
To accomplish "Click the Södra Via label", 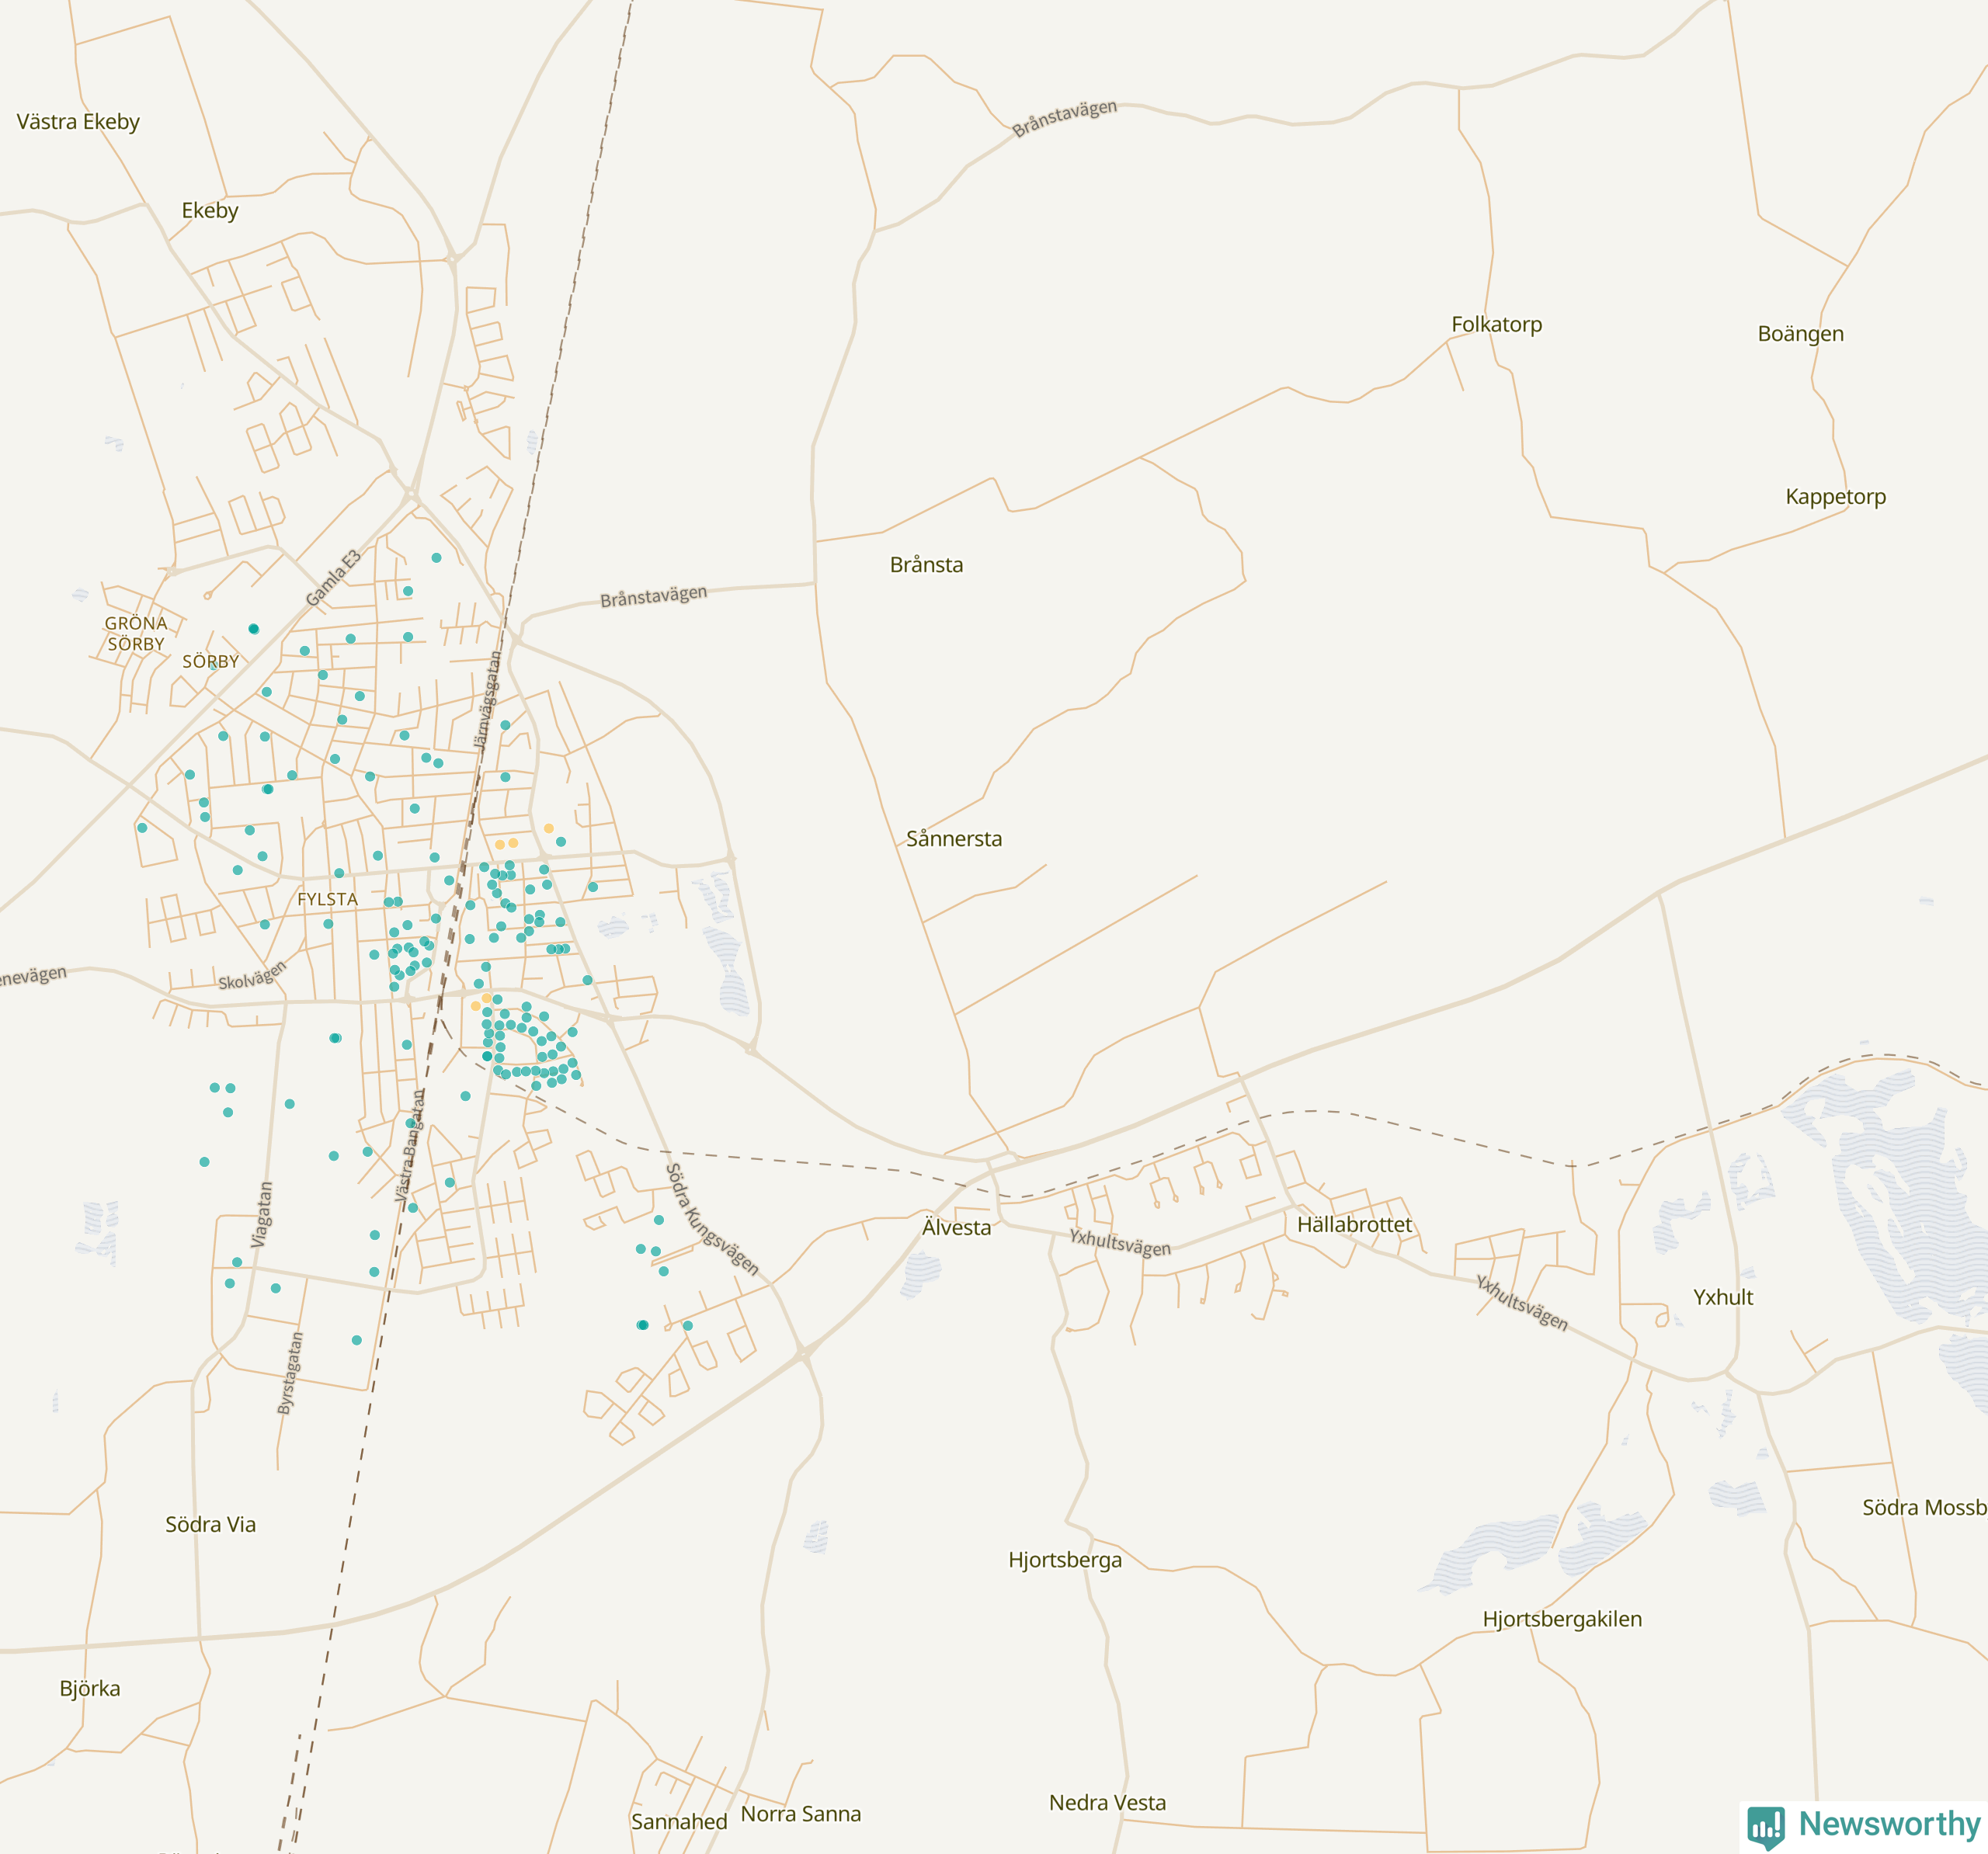I will (210, 1525).
